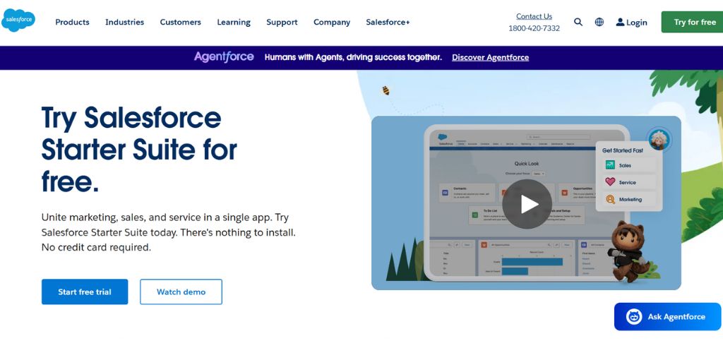Click the Service heart icon
Viewport: 723px width, 341px height.
pyautogui.click(x=610, y=182)
